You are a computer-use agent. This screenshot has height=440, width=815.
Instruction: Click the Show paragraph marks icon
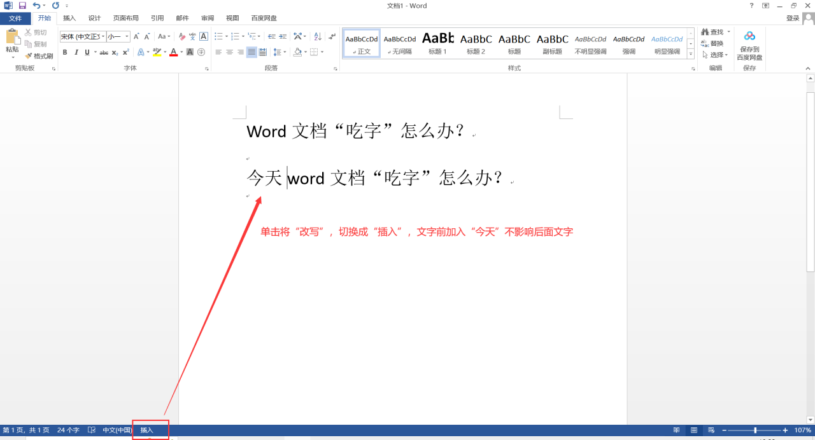coord(332,36)
